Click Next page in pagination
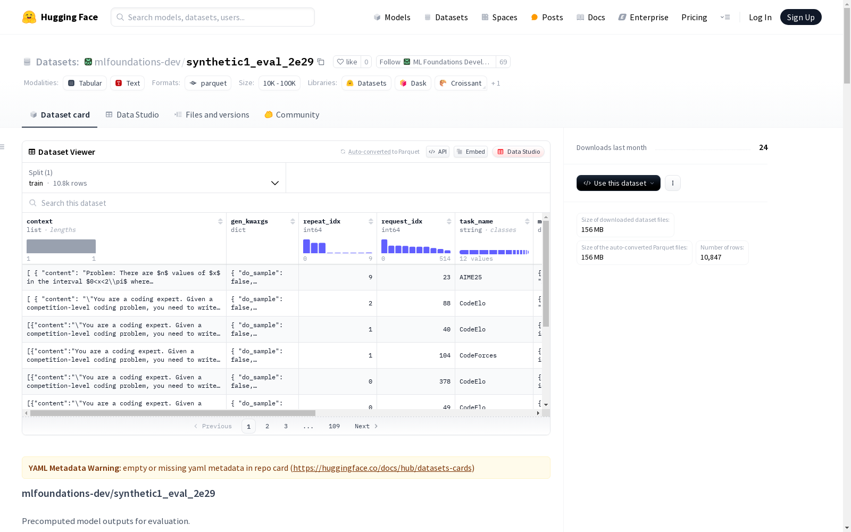The height and width of the screenshot is (532, 851). [366, 426]
